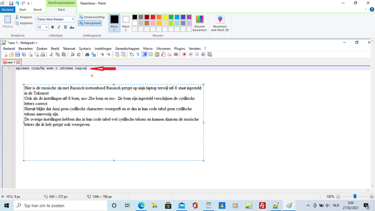
Task: Click the Knippen (cut) scissors icon
Action: coord(17,17)
